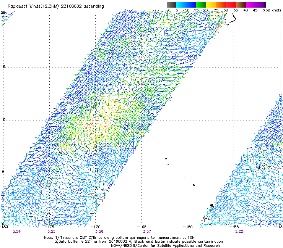Click the purple time stamp 2:22

239,232
